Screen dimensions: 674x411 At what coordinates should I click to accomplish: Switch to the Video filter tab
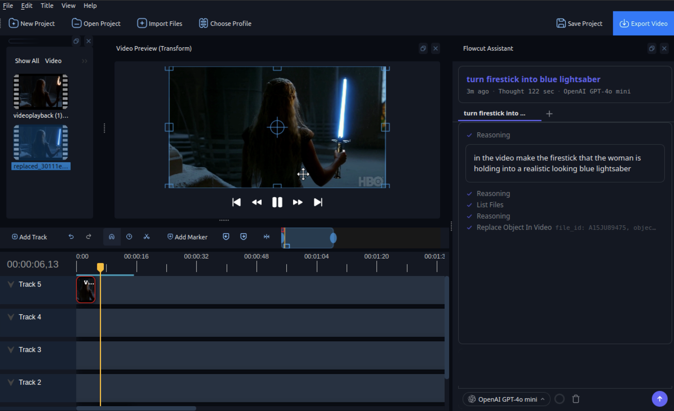[x=53, y=61]
